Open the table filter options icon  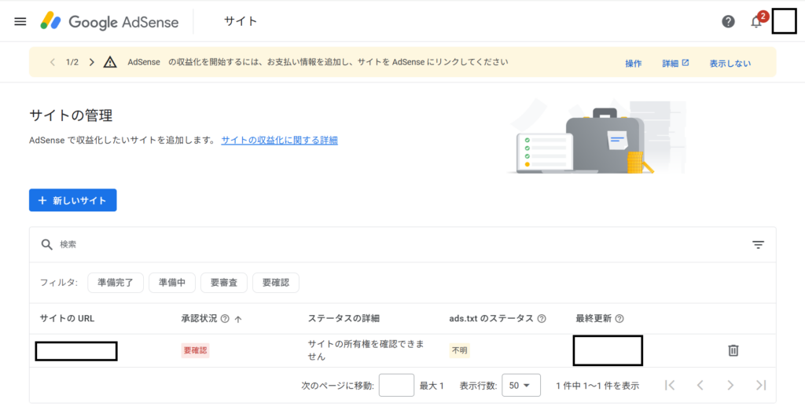(x=758, y=245)
